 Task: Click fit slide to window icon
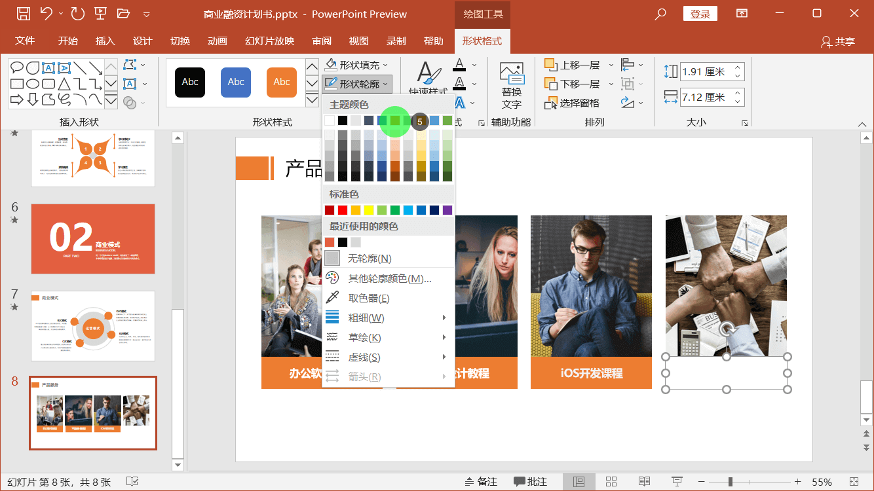tap(854, 482)
